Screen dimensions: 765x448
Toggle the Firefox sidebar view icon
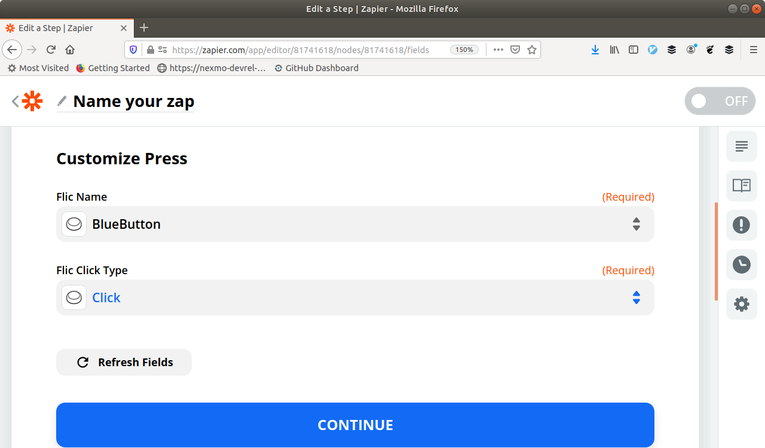(x=634, y=50)
